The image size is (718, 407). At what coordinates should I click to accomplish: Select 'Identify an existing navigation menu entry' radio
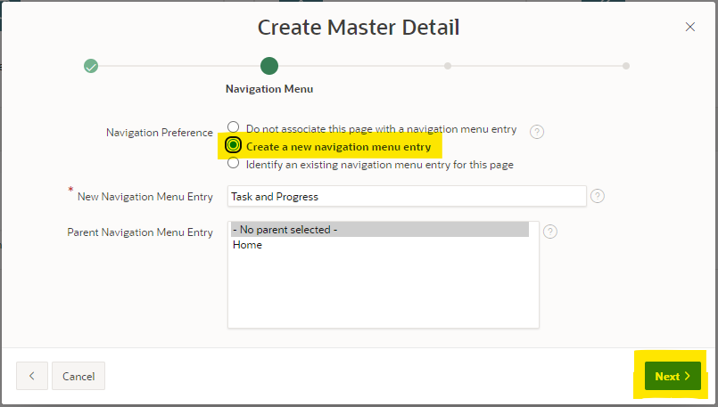[234, 164]
